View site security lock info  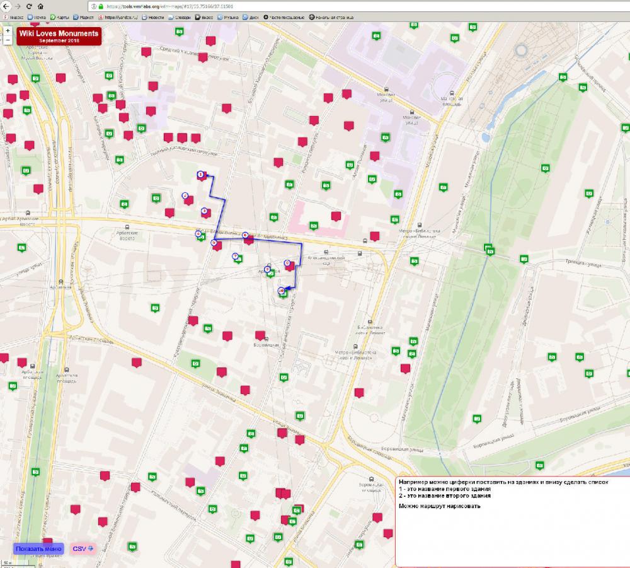tap(101, 6)
